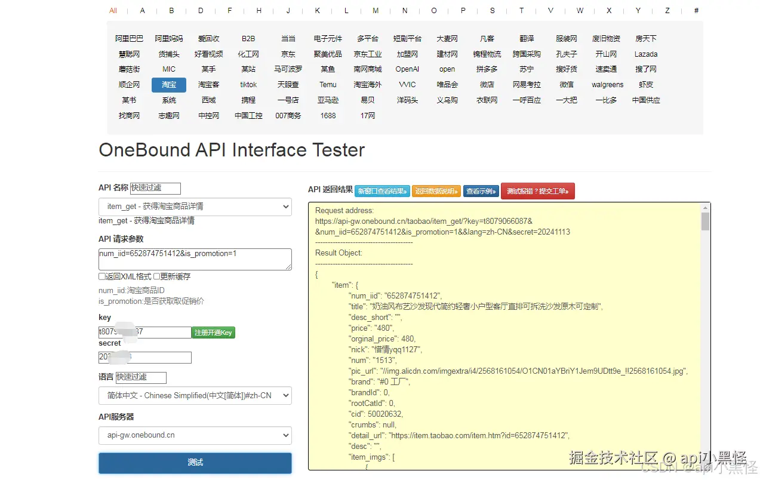Tick the 更新缓存 checkbox

coord(156,276)
